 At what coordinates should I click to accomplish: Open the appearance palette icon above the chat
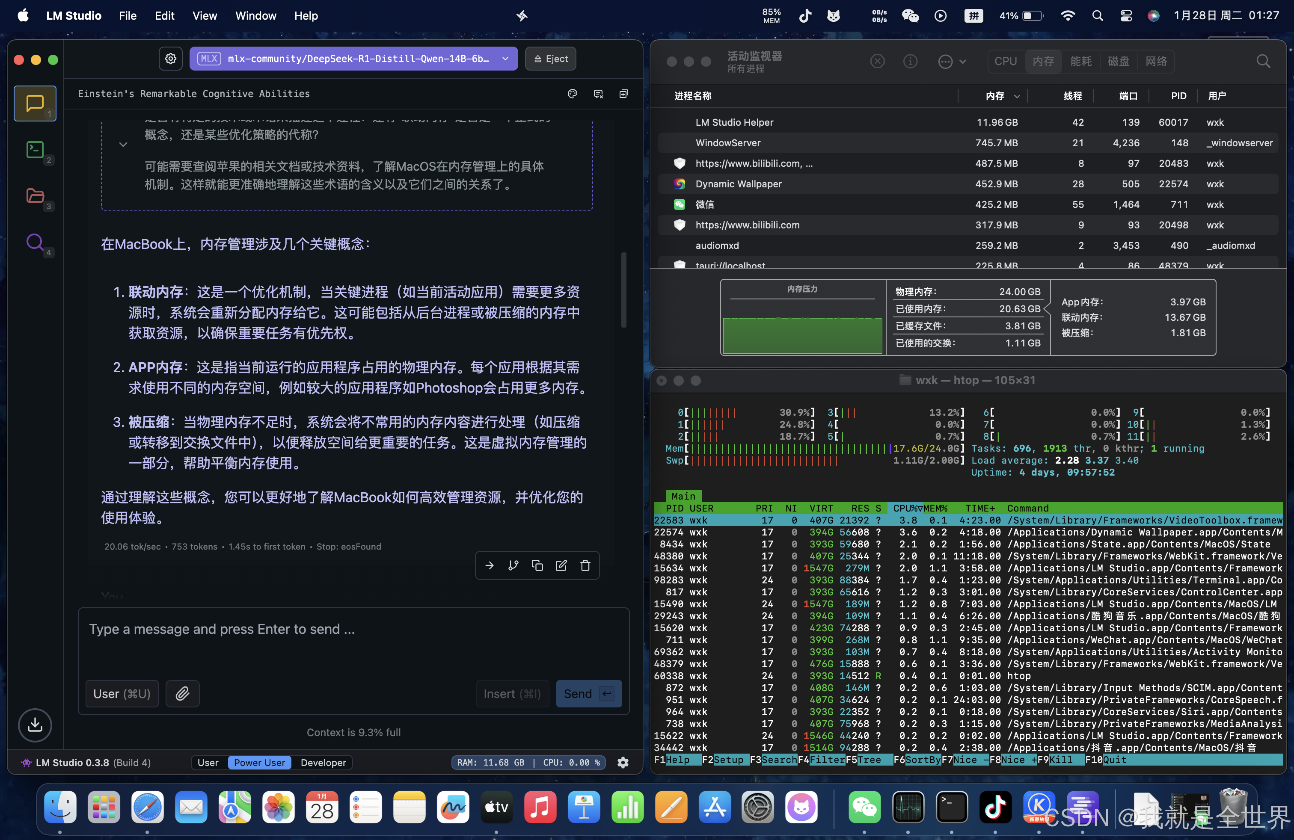pyautogui.click(x=572, y=94)
